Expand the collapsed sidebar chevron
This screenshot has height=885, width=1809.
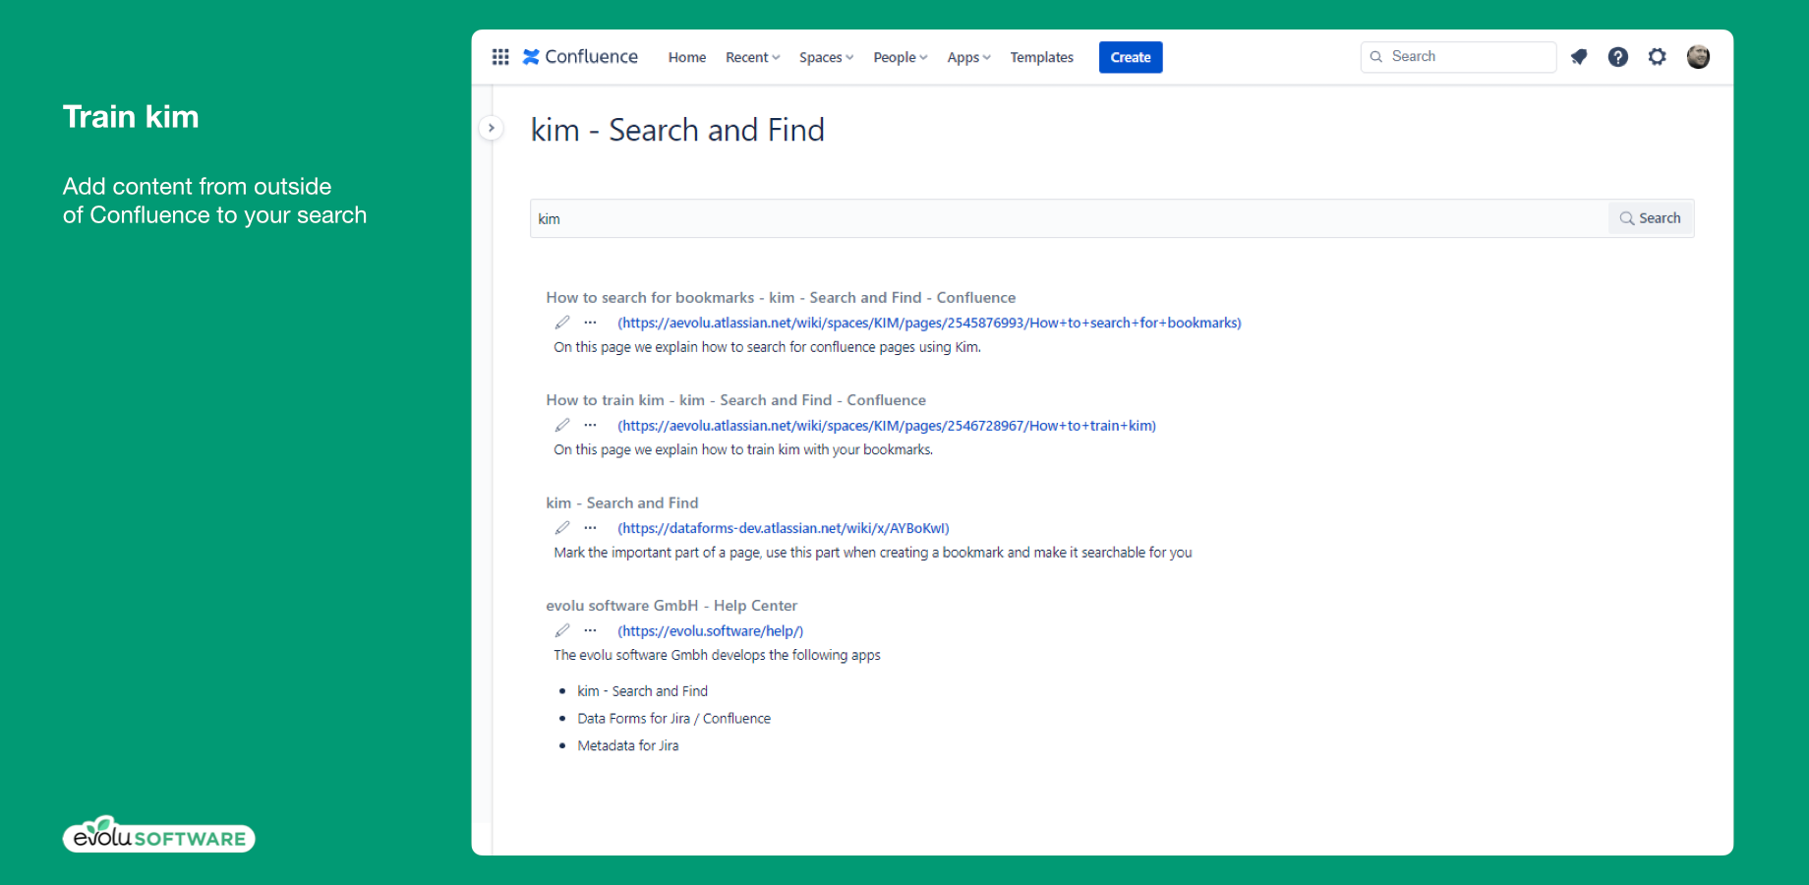(x=491, y=128)
